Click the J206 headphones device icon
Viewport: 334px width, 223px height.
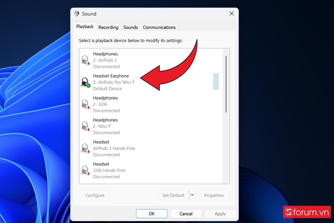tap(85, 104)
